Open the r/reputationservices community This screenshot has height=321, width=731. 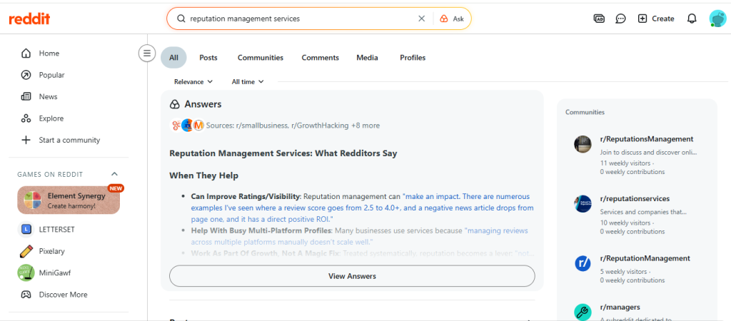coord(635,198)
